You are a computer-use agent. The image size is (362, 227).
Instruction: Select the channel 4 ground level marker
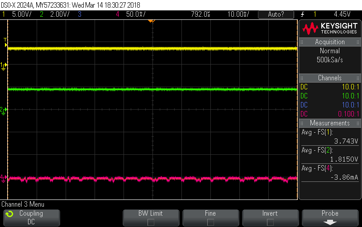click(4, 178)
